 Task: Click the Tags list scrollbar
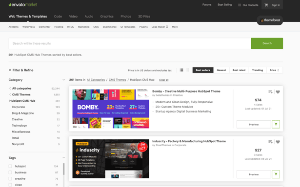[64, 169]
